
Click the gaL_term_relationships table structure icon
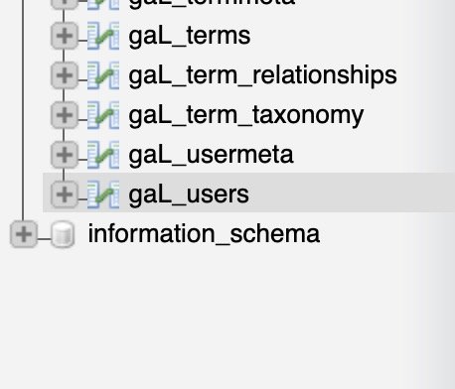(103, 75)
